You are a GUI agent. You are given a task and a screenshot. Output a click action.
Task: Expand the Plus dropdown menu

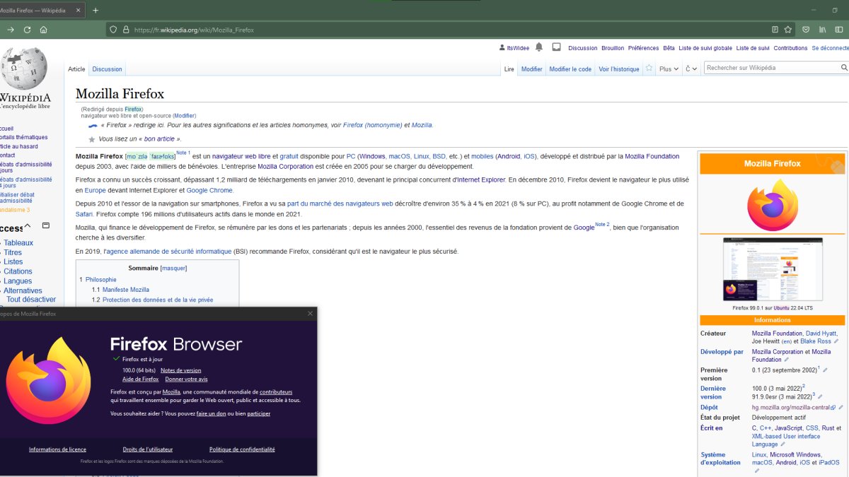(669, 69)
